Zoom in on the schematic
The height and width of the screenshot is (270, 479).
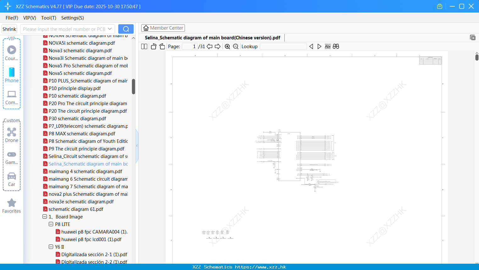point(227,46)
